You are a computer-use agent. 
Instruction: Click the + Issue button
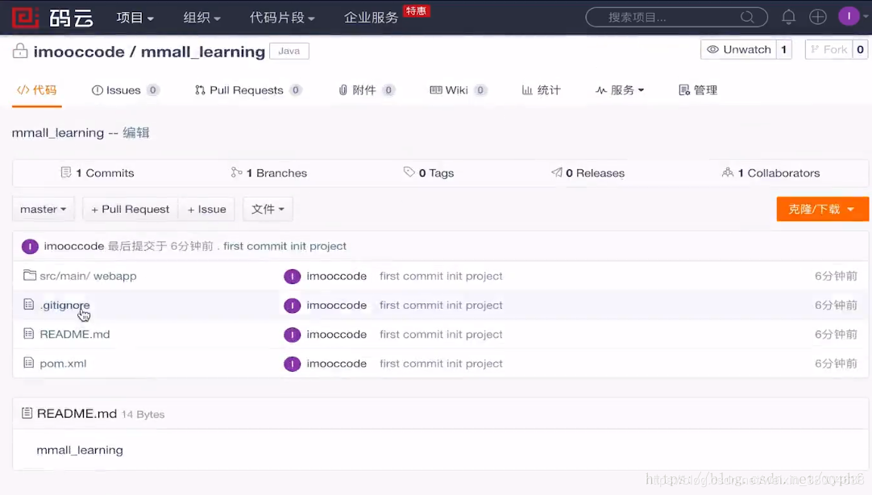pyautogui.click(x=206, y=209)
